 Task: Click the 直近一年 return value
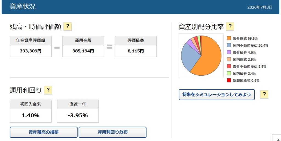78,116
